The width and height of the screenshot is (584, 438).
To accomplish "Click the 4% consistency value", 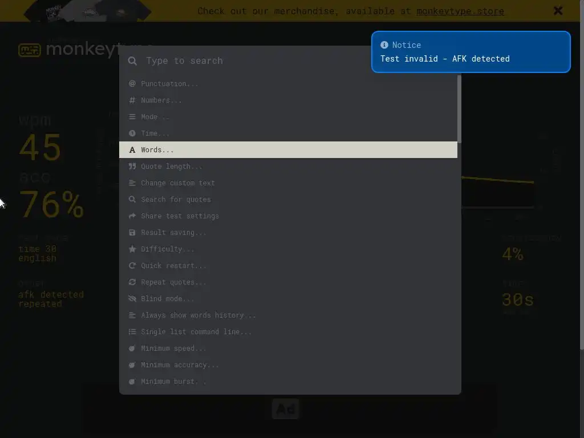I will [x=513, y=254].
